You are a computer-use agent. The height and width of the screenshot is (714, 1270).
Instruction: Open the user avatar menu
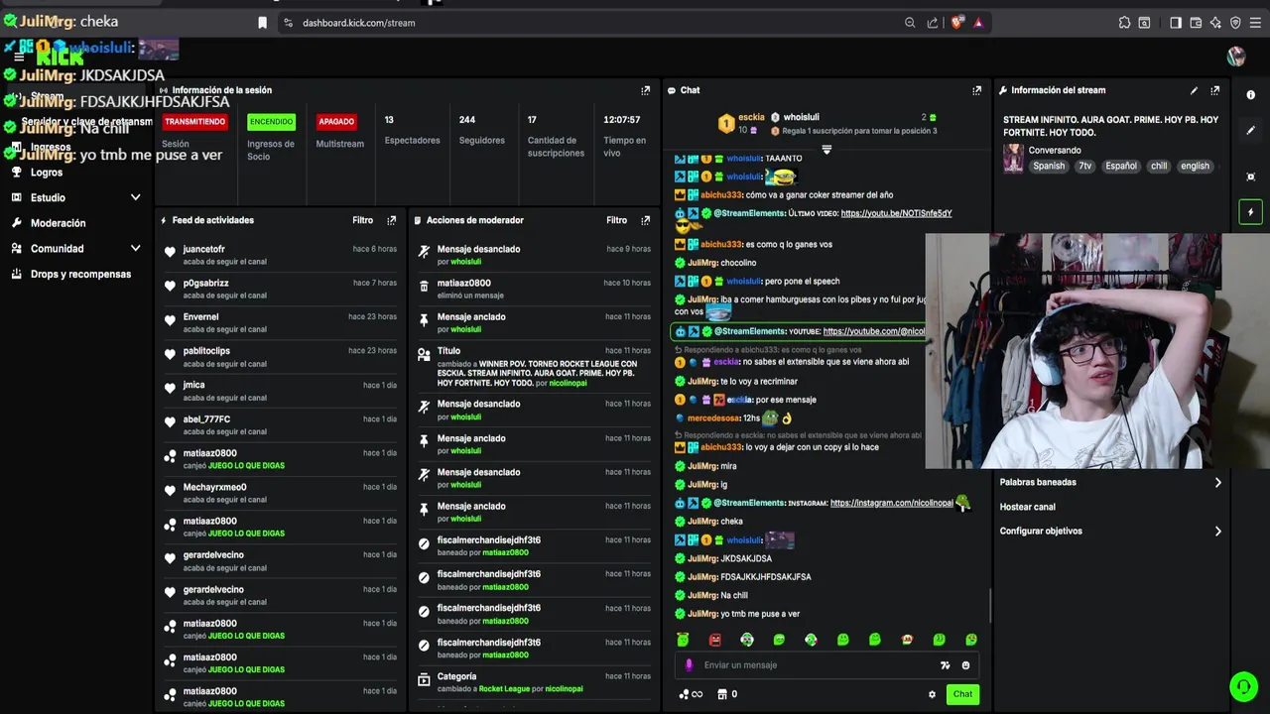pyautogui.click(x=1235, y=57)
